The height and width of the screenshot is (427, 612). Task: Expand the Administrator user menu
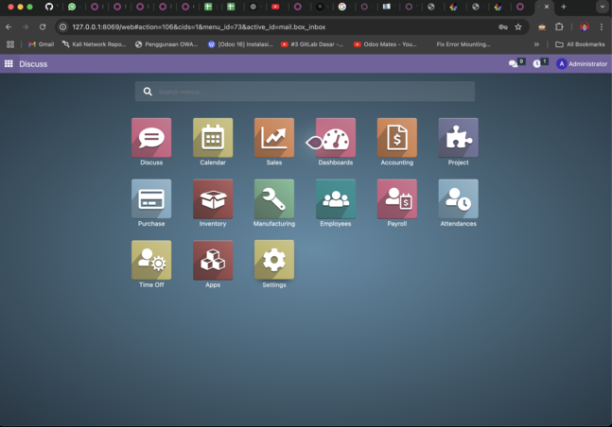click(x=582, y=64)
